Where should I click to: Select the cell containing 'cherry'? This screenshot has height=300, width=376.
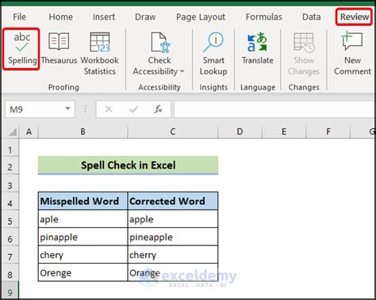(173, 255)
